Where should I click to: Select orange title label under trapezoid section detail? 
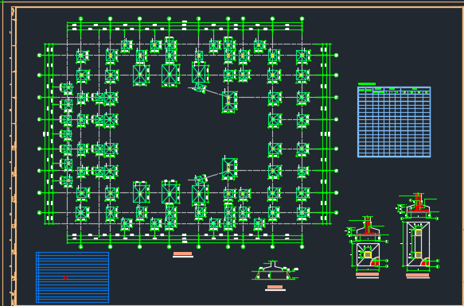(x=275, y=287)
